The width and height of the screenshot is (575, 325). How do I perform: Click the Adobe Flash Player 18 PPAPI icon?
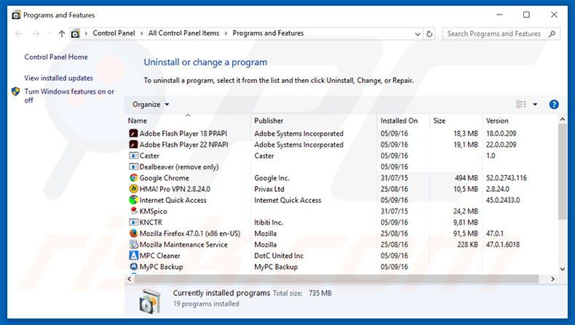click(133, 133)
